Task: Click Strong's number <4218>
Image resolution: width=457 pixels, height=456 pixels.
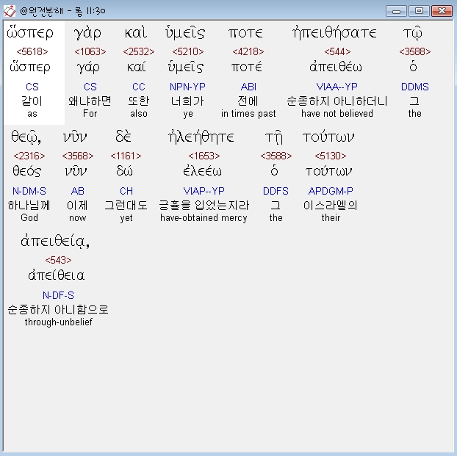Action: [x=248, y=51]
